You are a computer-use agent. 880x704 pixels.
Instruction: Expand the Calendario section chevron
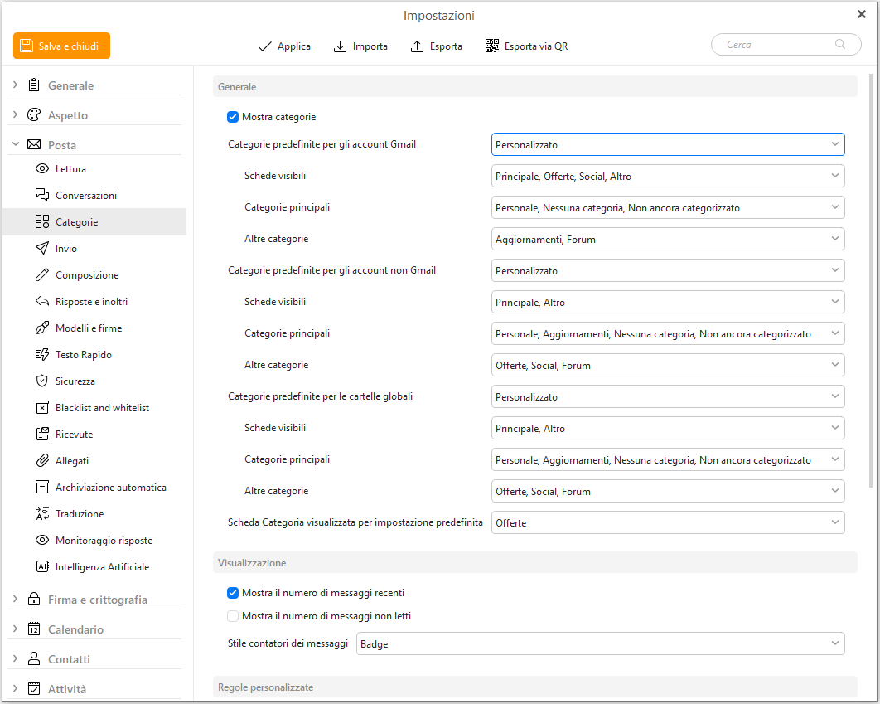[16, 629]
